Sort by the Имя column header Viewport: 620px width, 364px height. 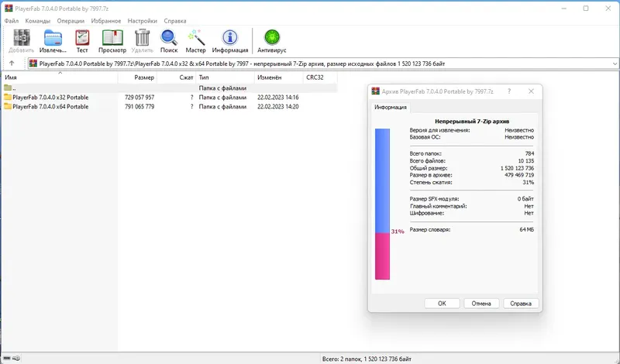[60, 77]
